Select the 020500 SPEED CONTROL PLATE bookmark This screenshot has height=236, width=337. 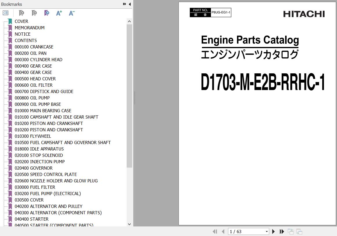tap(46, 175)
